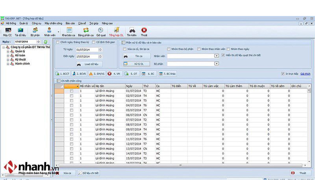Click the Ngày date field 17/07/2014
This screenshot has width=315, height=196.
pos(26,42)
